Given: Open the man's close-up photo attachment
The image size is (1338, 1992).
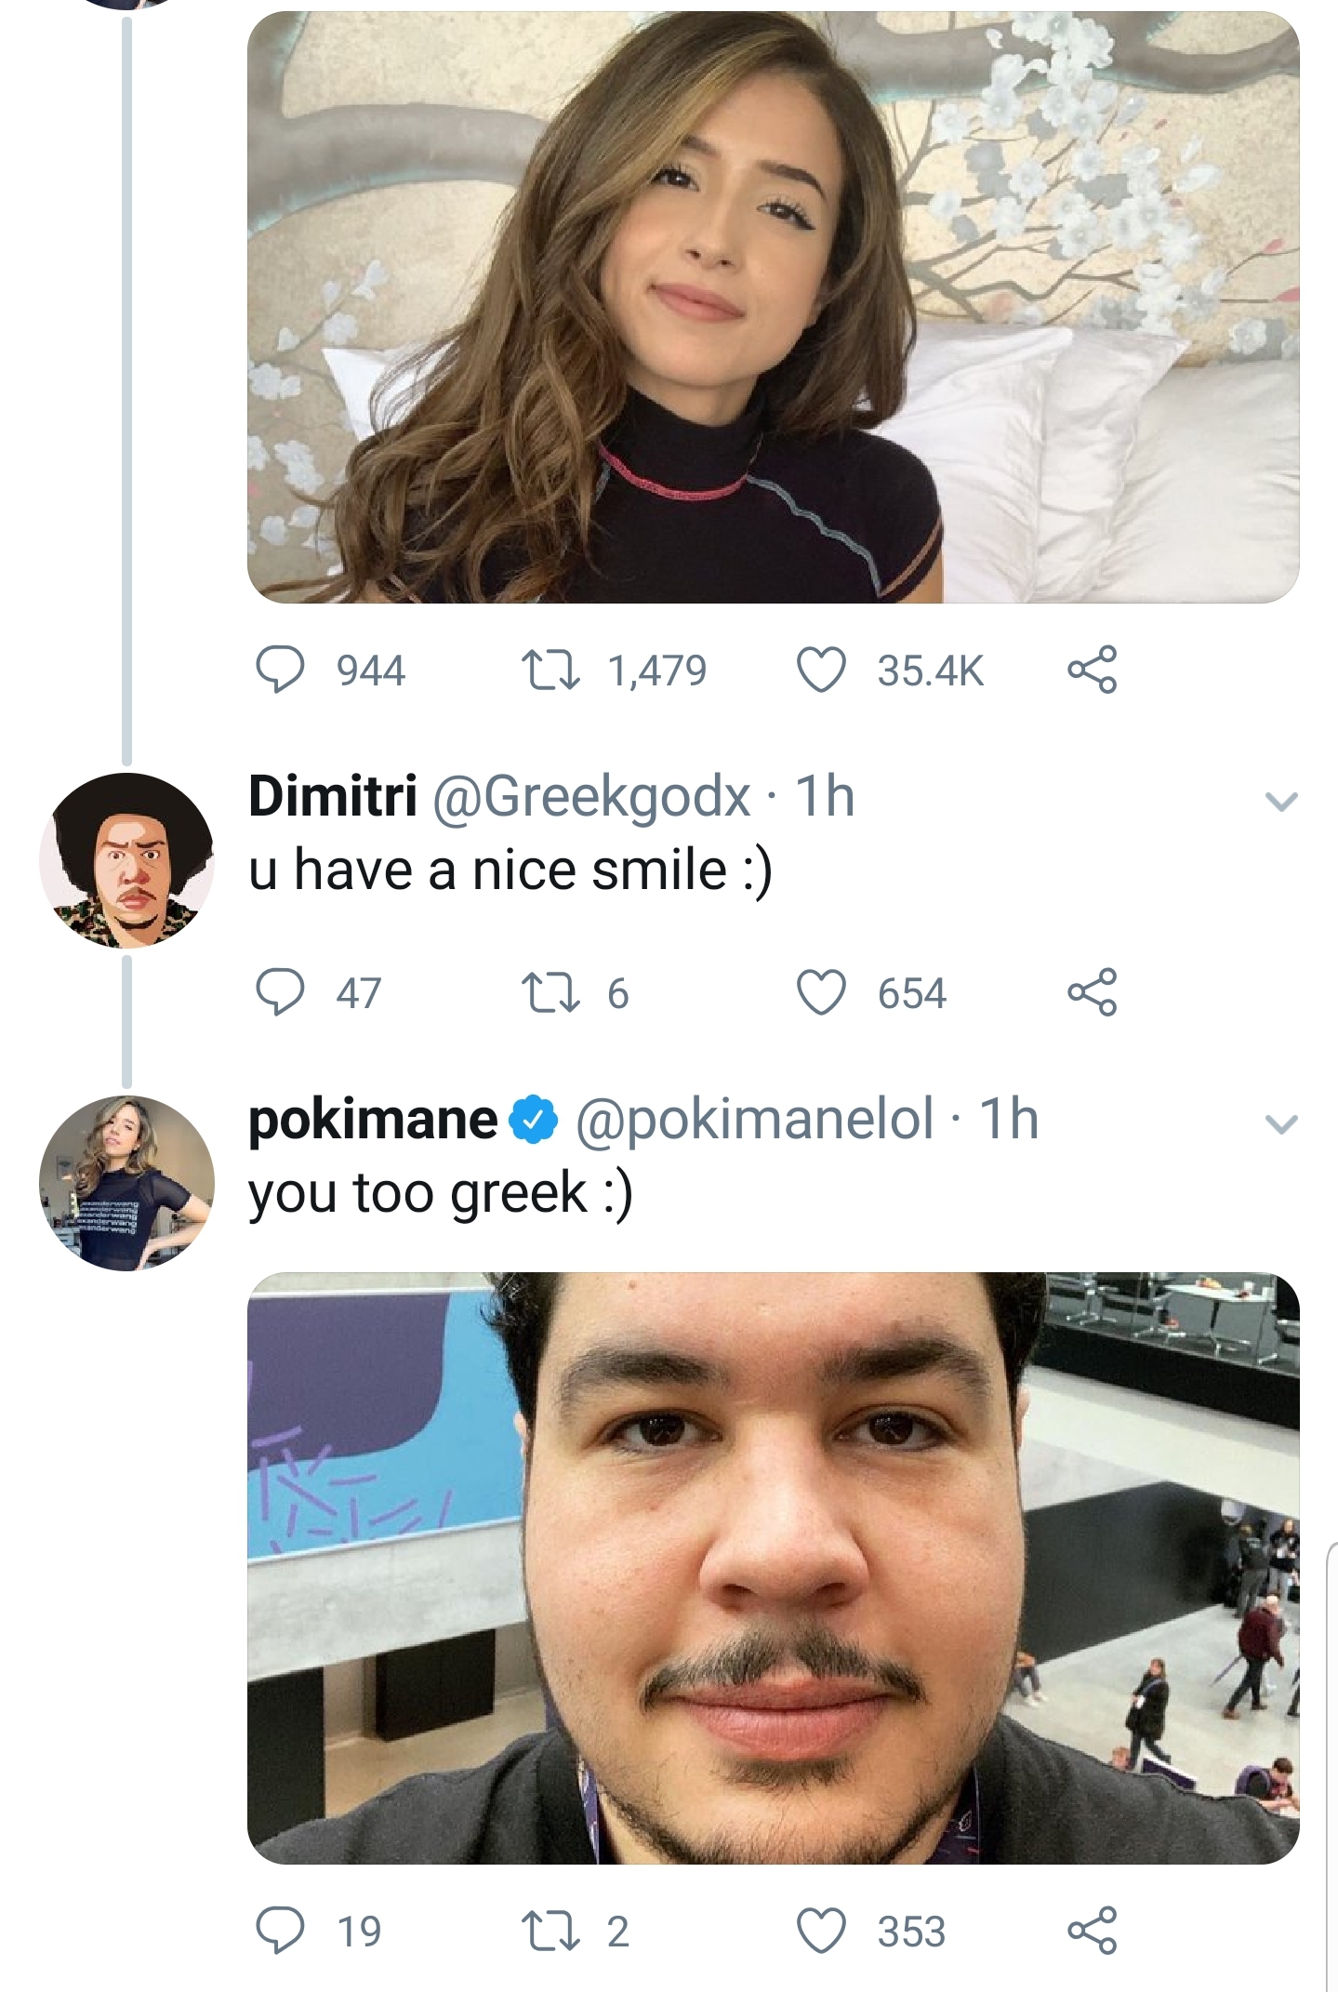Looking at the screenshot, I should pos(772,1567).
